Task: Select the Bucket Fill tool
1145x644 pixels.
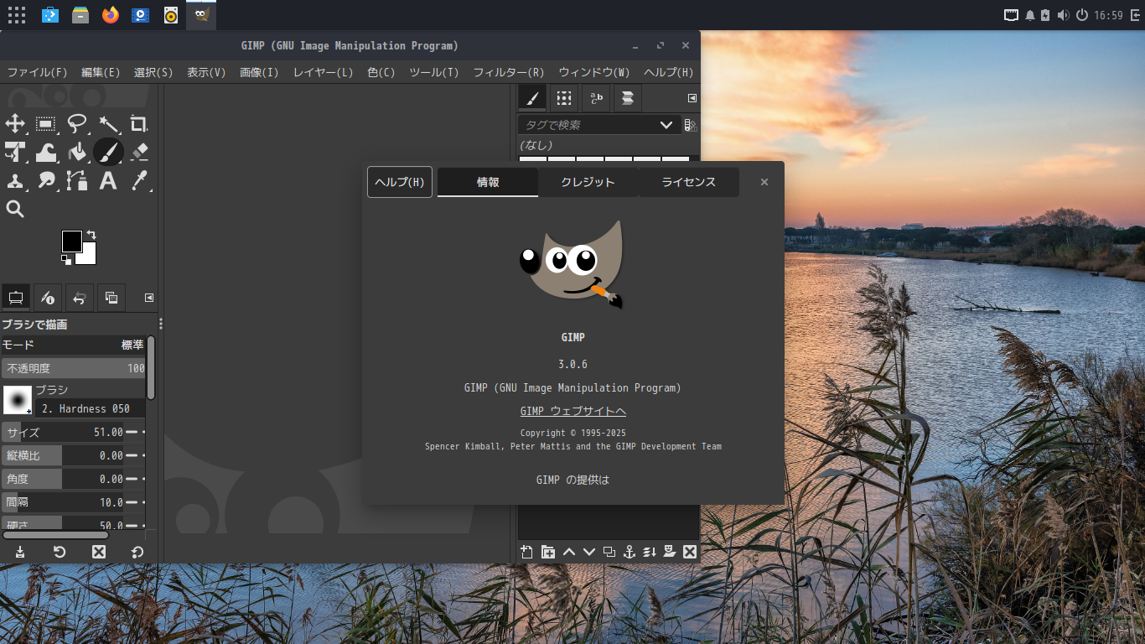Action: 77,152
